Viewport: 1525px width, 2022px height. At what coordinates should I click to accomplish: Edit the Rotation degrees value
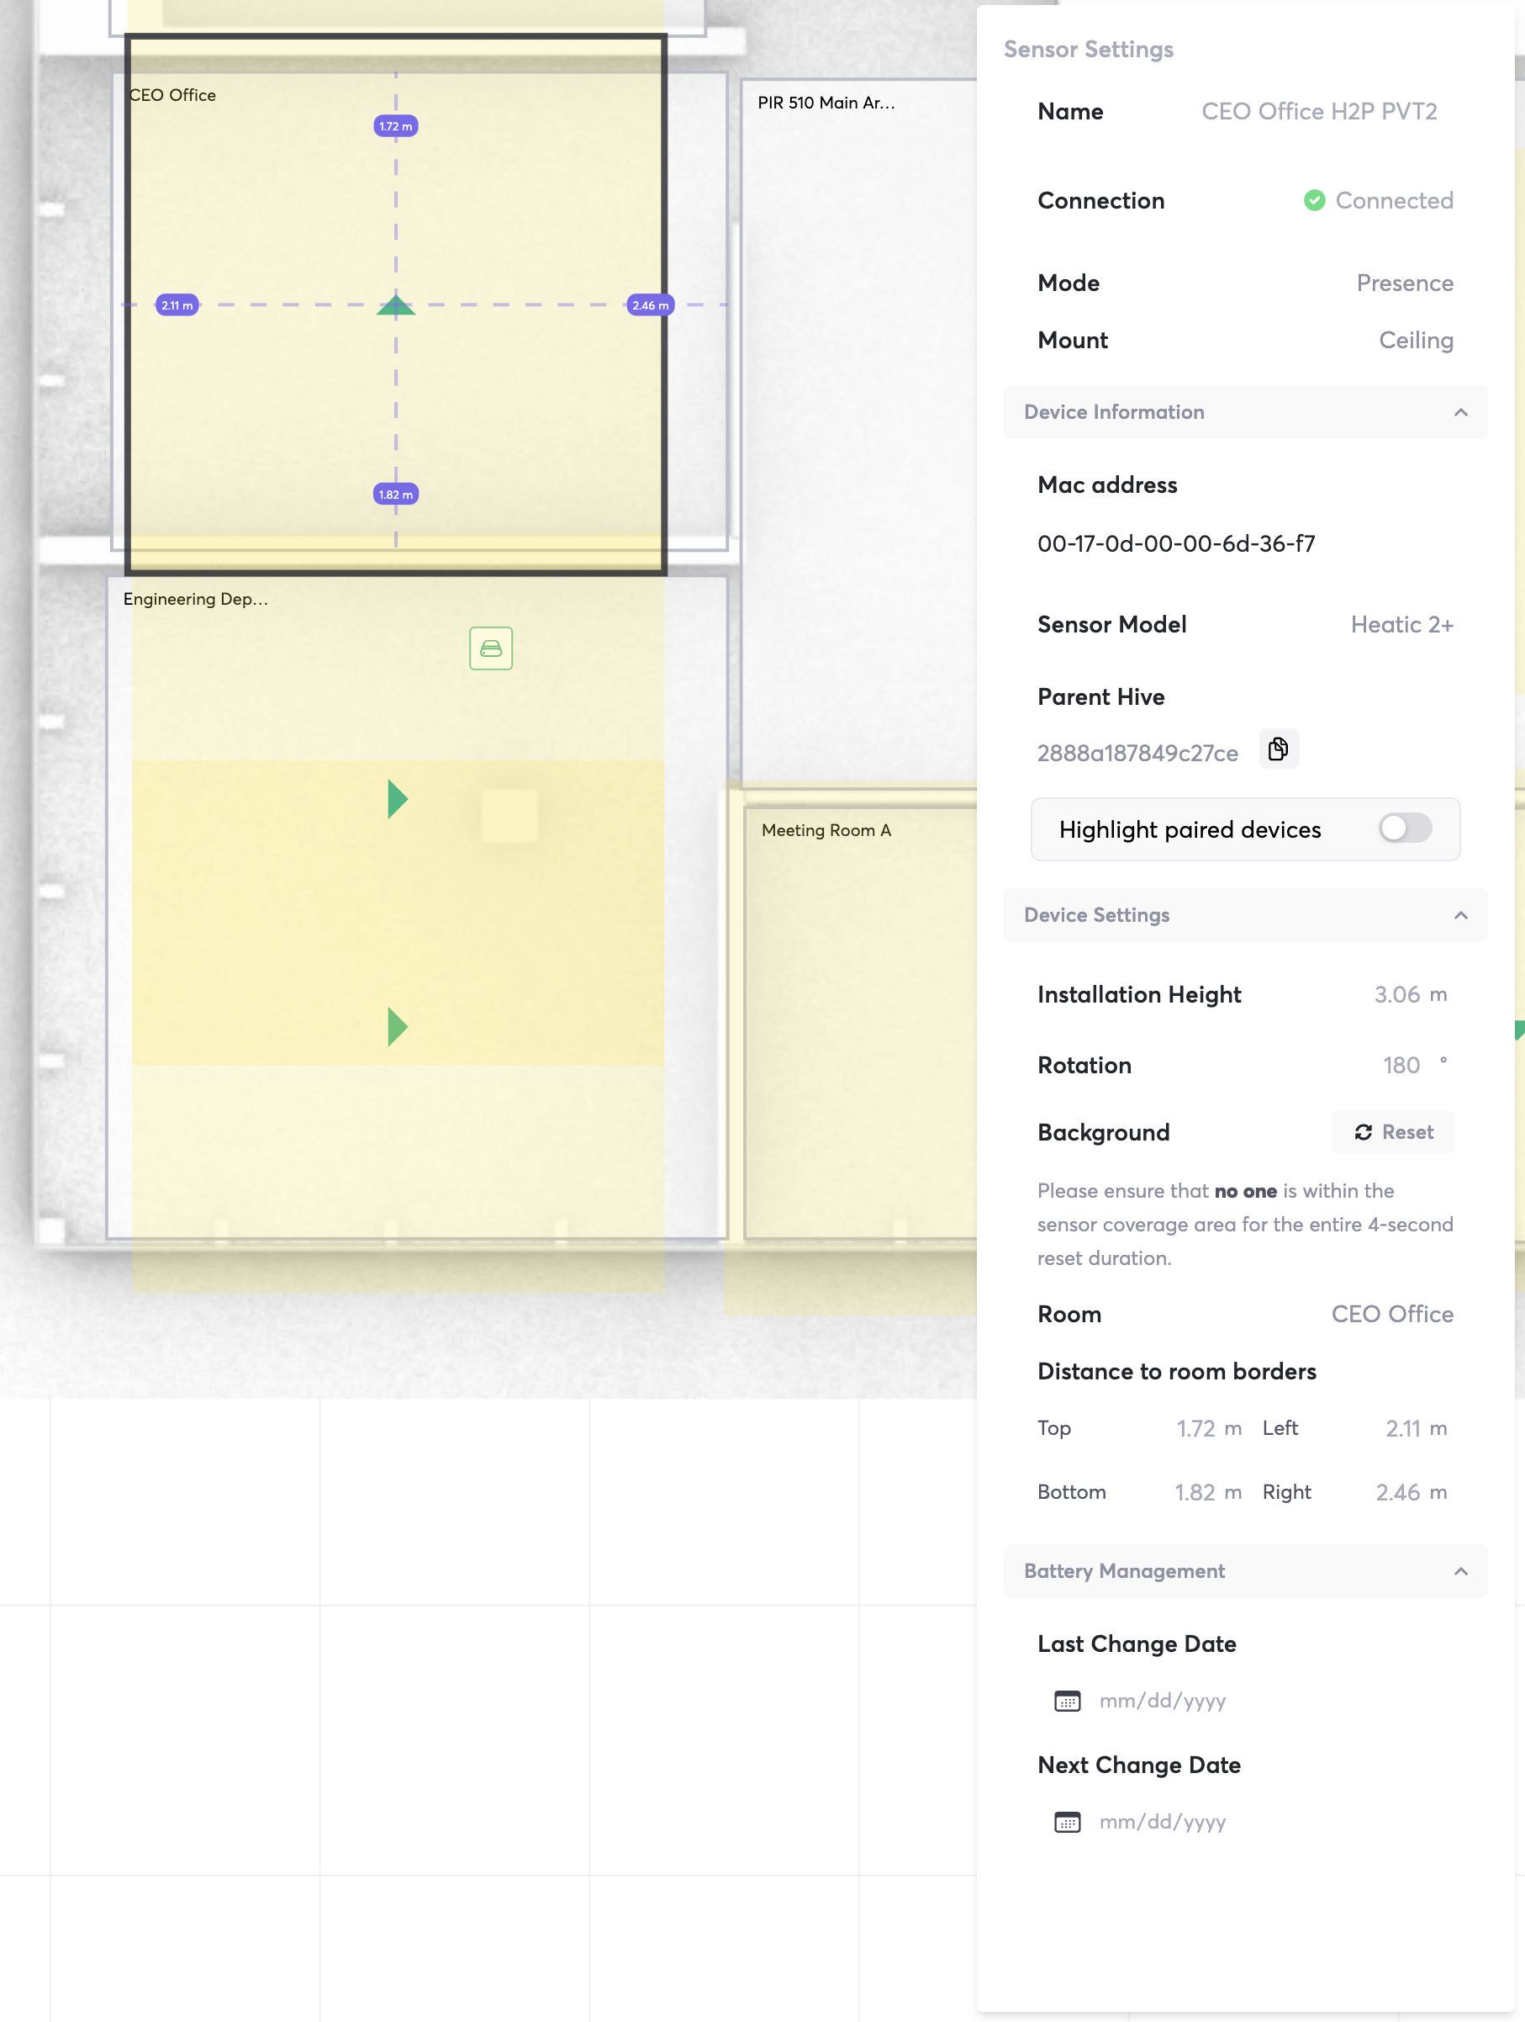point(1401,1065)
